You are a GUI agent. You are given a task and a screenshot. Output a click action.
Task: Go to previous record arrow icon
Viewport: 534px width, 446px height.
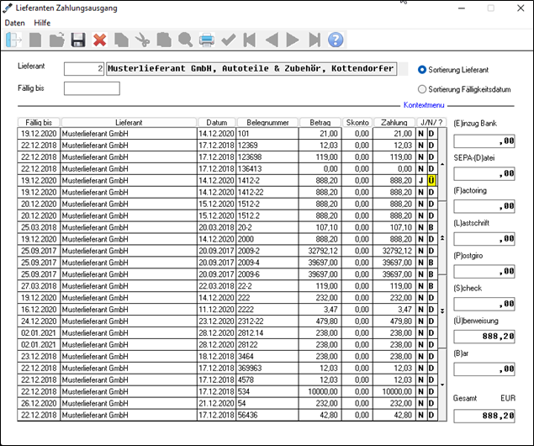point(272,40)
